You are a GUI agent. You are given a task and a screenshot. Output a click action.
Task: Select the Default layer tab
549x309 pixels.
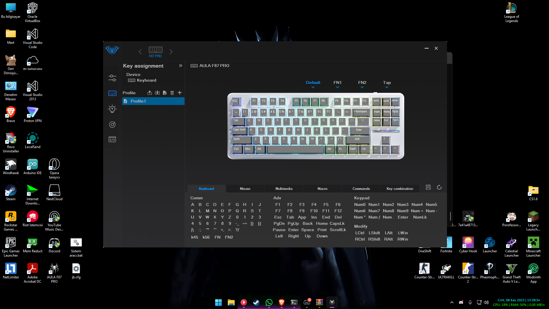pos(313,83)
